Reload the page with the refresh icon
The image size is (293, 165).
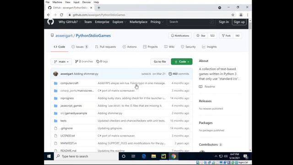click(61, 15)
